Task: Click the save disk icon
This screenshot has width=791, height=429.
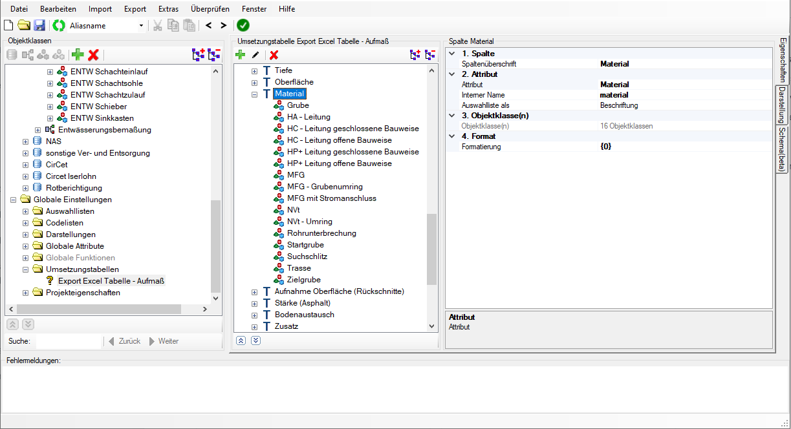Action: coord(39,25)
